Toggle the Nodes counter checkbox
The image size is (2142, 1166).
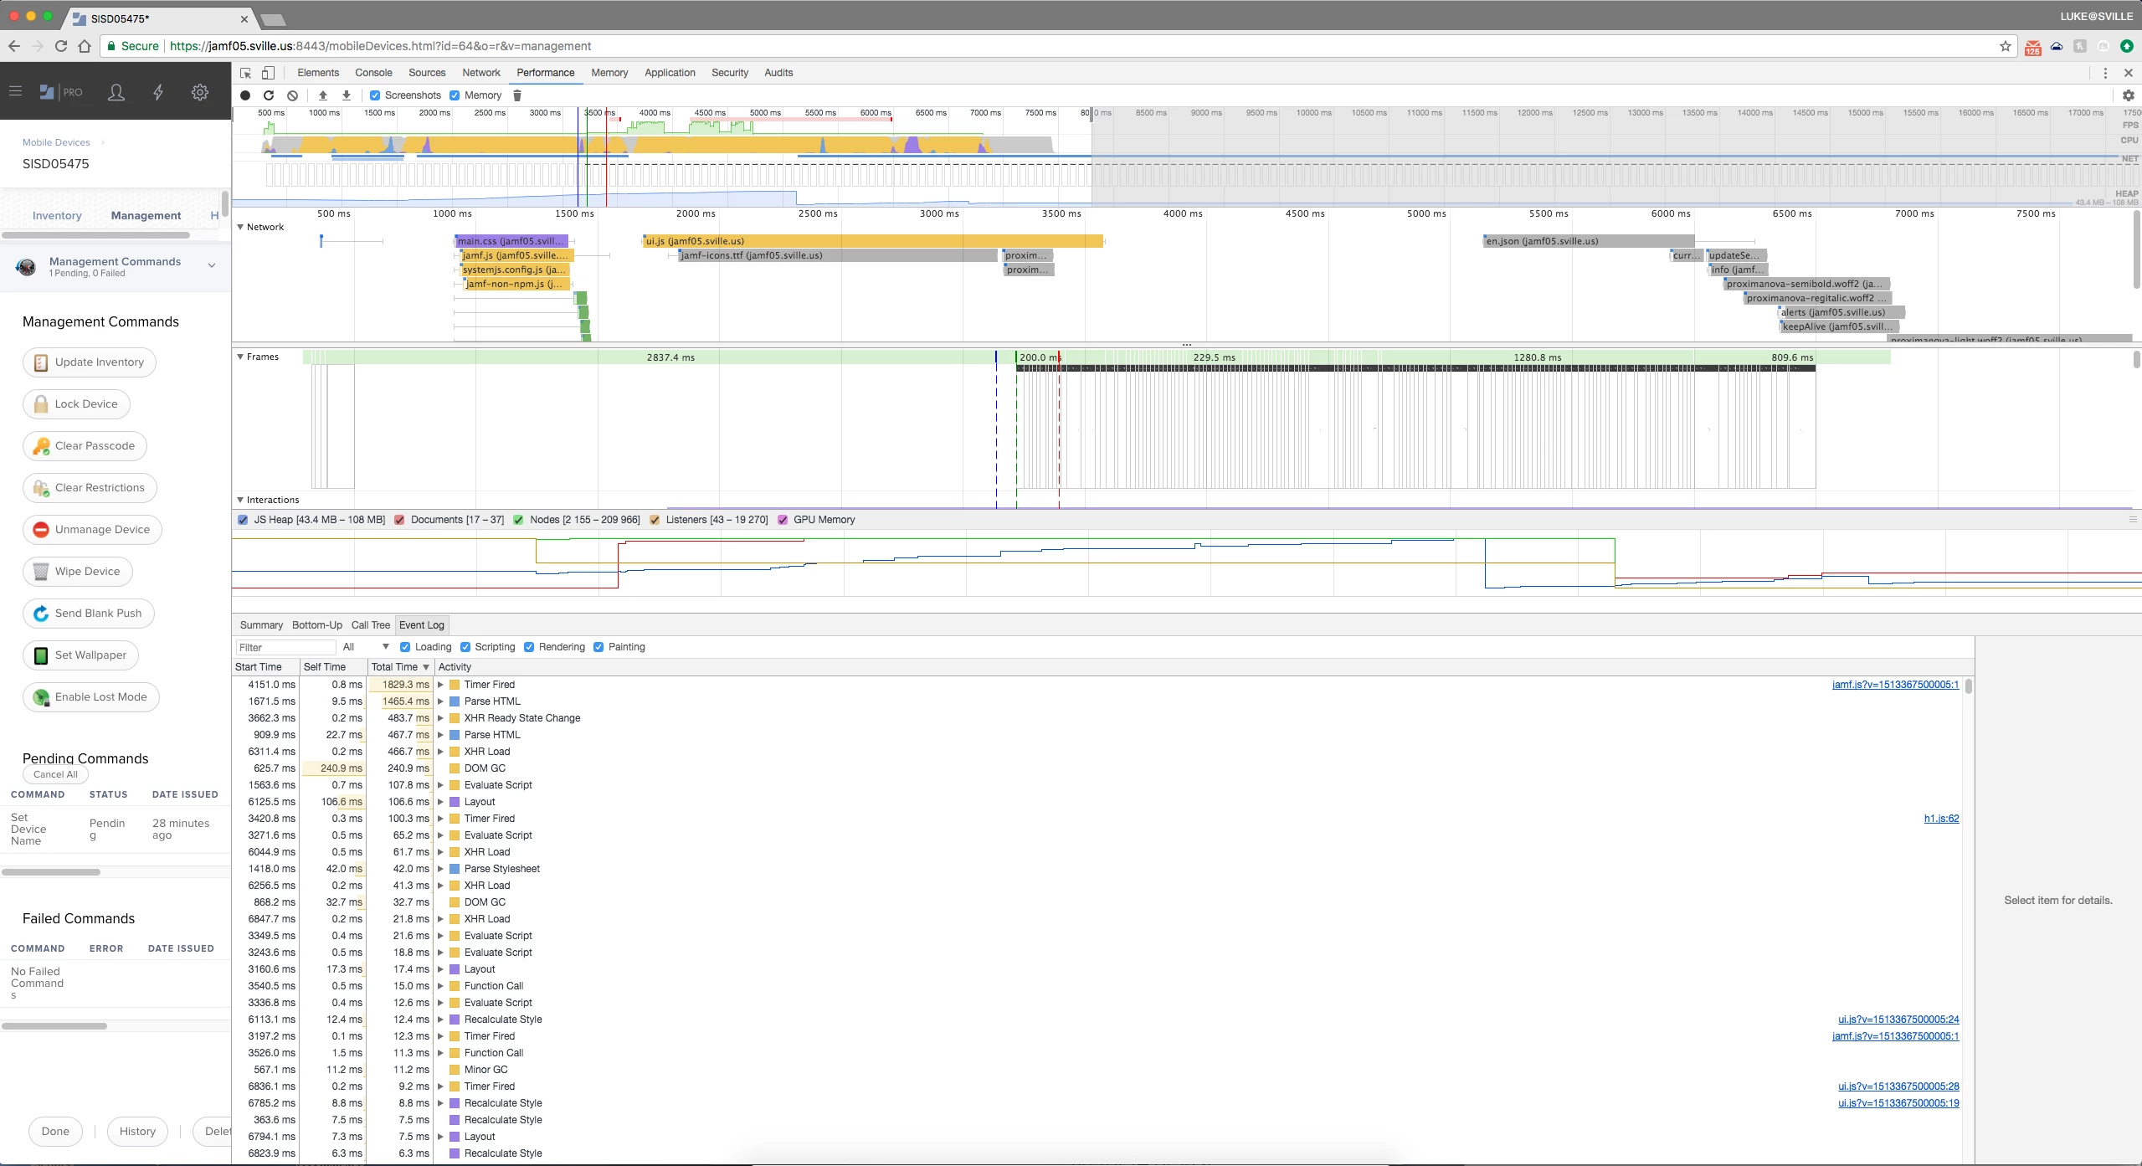point(518,520)
